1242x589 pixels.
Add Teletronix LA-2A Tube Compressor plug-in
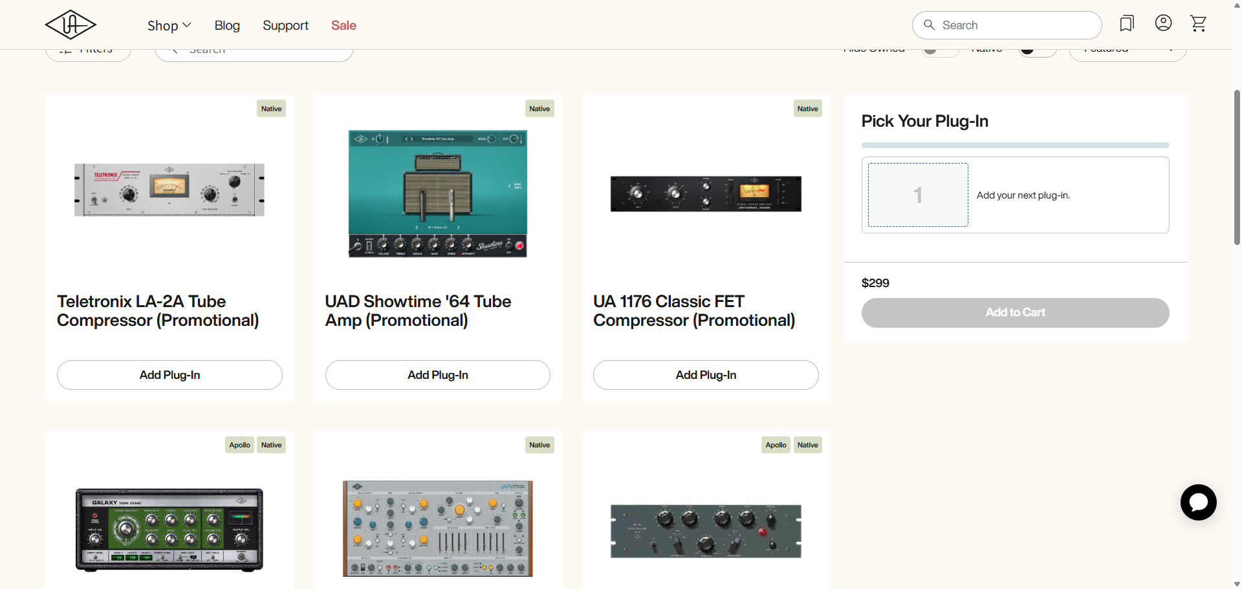[169, 375]
